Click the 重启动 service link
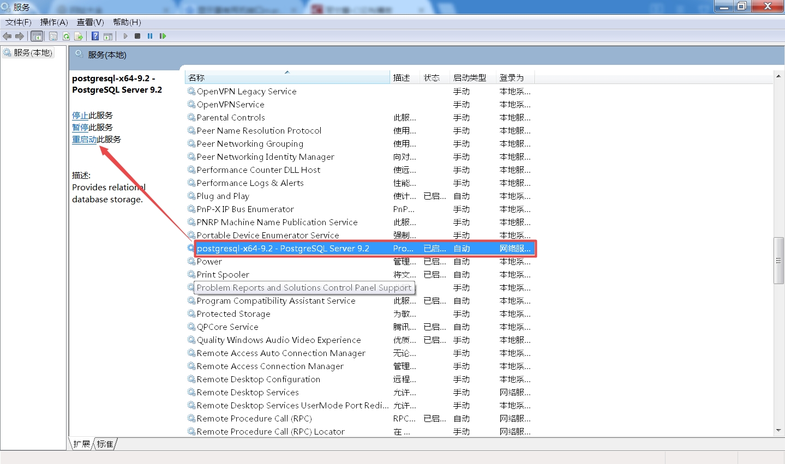Screen dimensions: 785x464 point(85,139)
